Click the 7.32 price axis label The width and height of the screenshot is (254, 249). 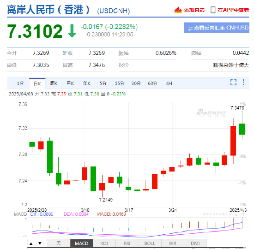coord(23,128)
